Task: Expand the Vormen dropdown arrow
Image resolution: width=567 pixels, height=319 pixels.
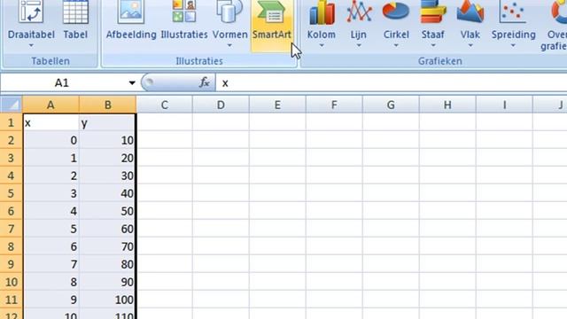Action: [229, 45]
